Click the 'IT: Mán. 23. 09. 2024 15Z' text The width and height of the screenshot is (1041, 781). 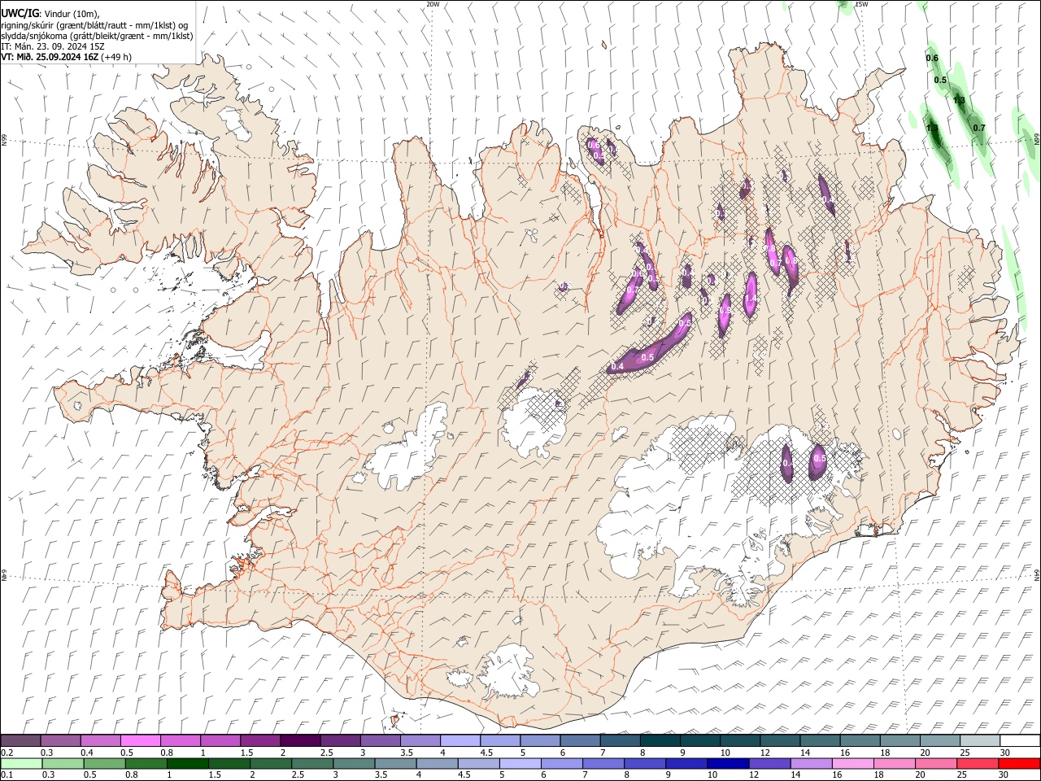pos(53,46)
